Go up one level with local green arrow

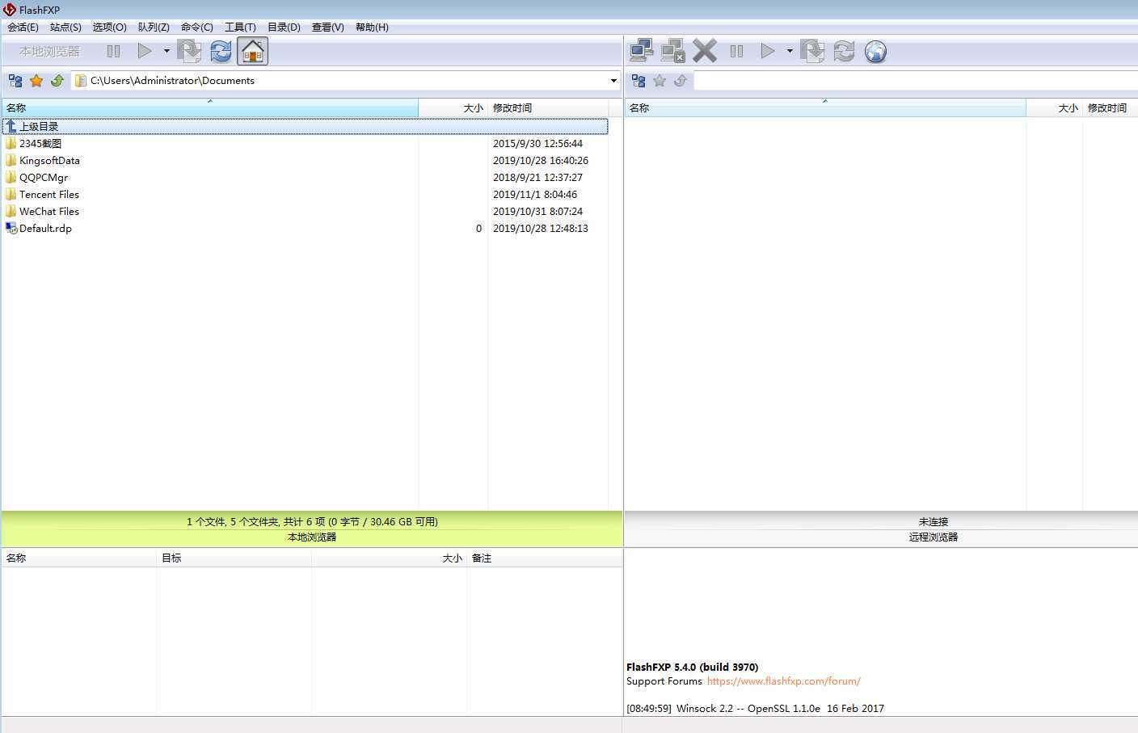tap(57, 81)
